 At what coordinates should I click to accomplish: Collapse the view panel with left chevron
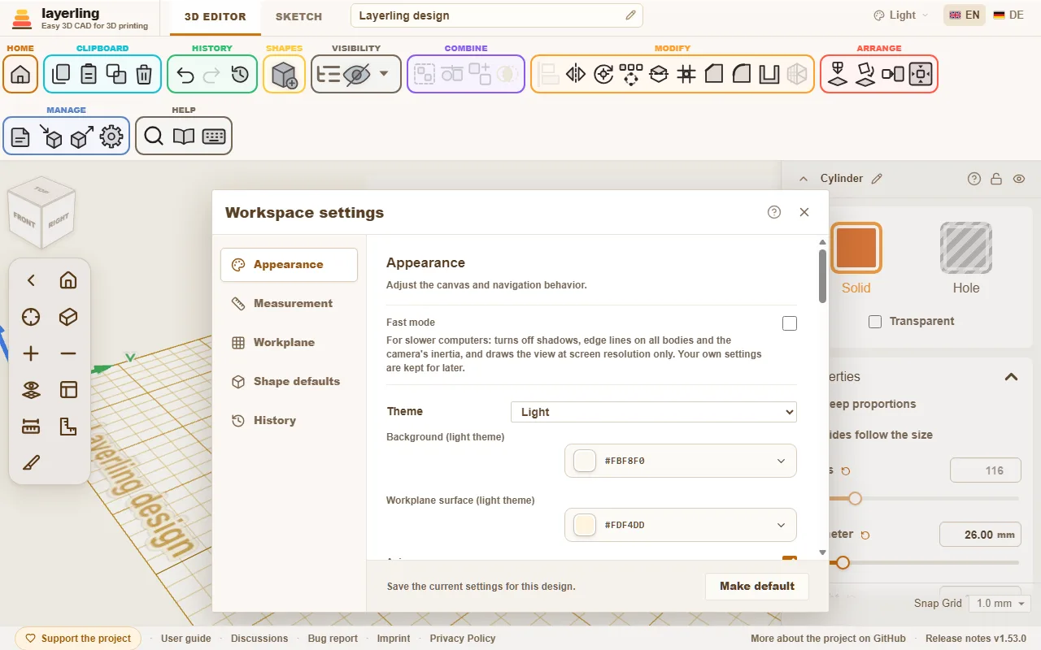(x=31, y=280)
